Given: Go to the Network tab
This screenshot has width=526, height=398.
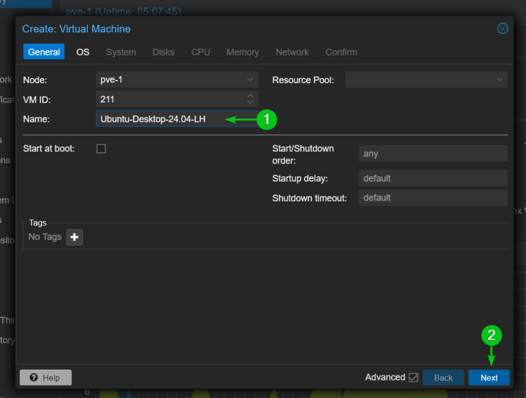Looking at the screenshot, I should click(x=292, y=52).
